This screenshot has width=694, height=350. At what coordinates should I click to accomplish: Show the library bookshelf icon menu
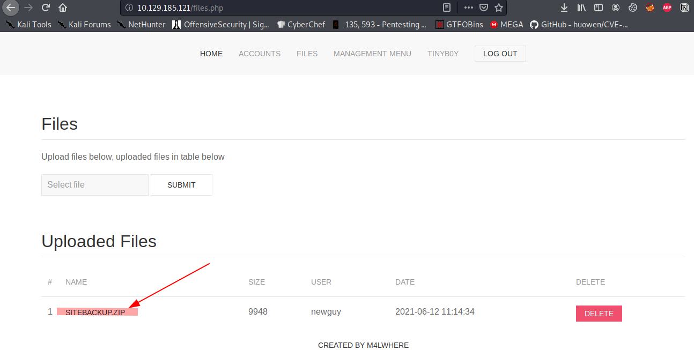(x=581, y=8)
